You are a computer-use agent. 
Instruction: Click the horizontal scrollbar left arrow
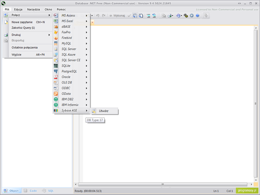click(76, 184)
